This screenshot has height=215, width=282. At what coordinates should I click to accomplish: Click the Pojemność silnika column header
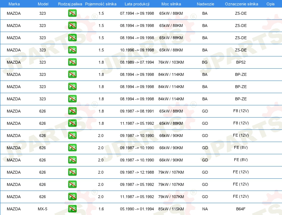tap(101, 4)
